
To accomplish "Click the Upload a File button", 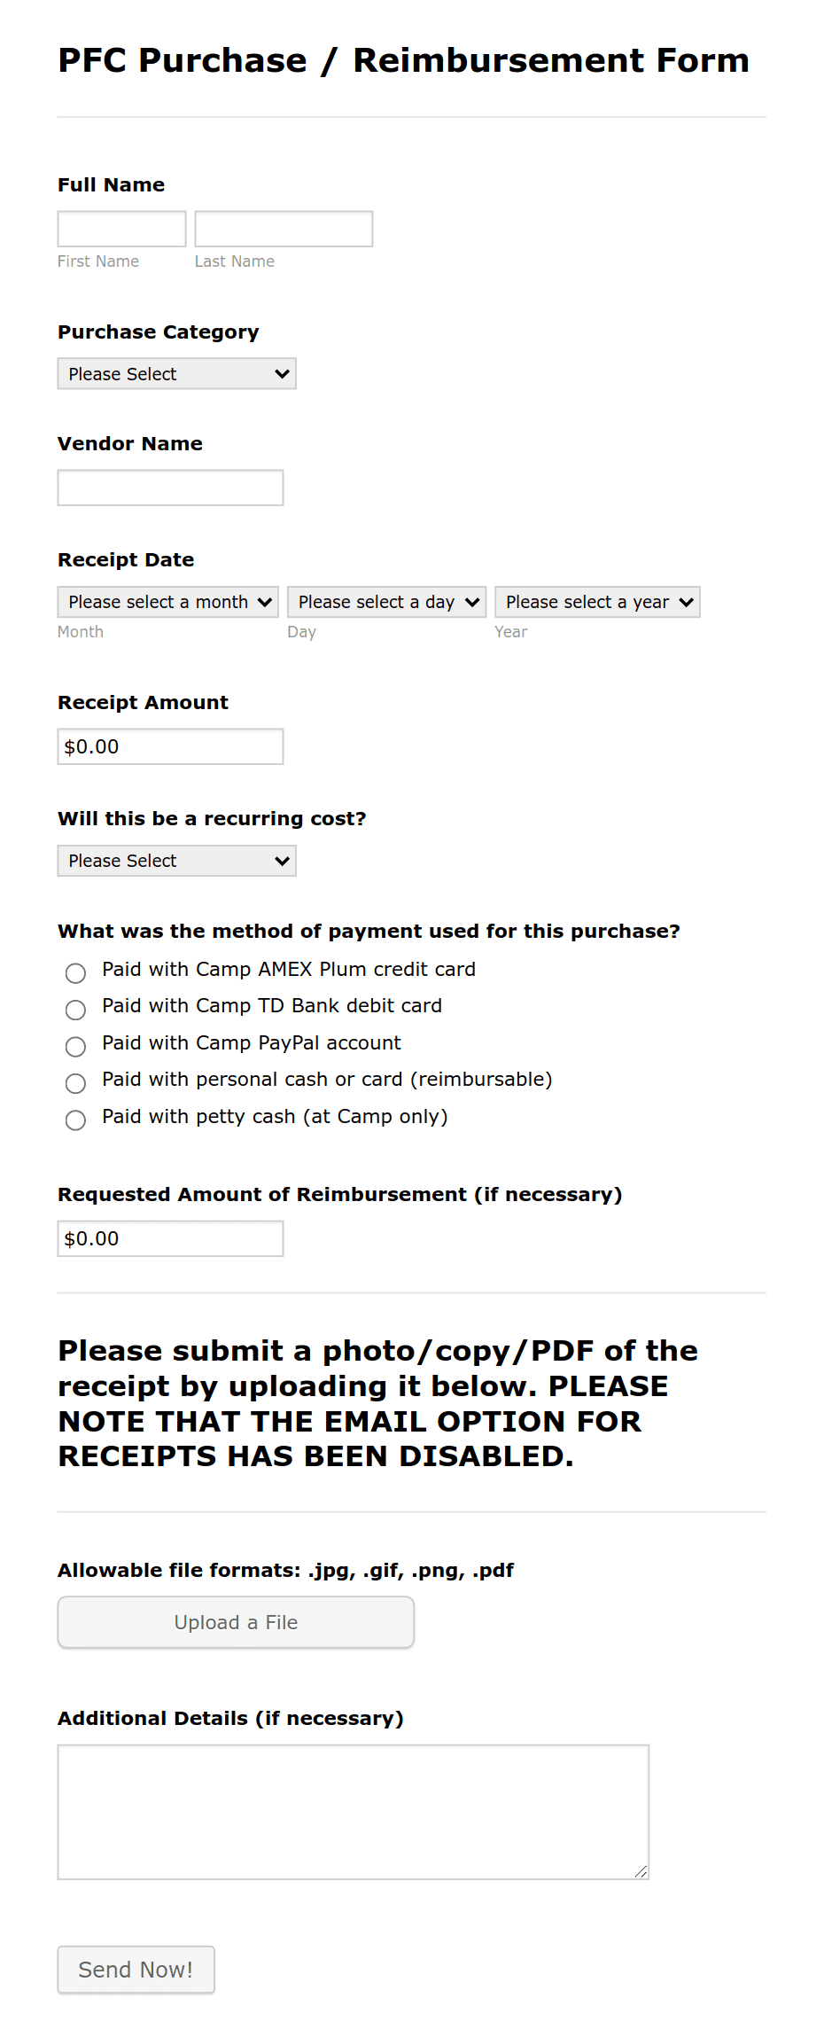I will pyautogui.click(x=235, y=1621).
